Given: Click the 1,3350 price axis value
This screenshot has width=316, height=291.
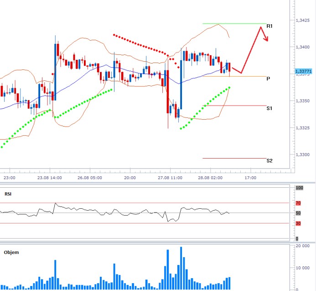Looking at the screenshot, I should pyautogui.click(x=303, y=101).
